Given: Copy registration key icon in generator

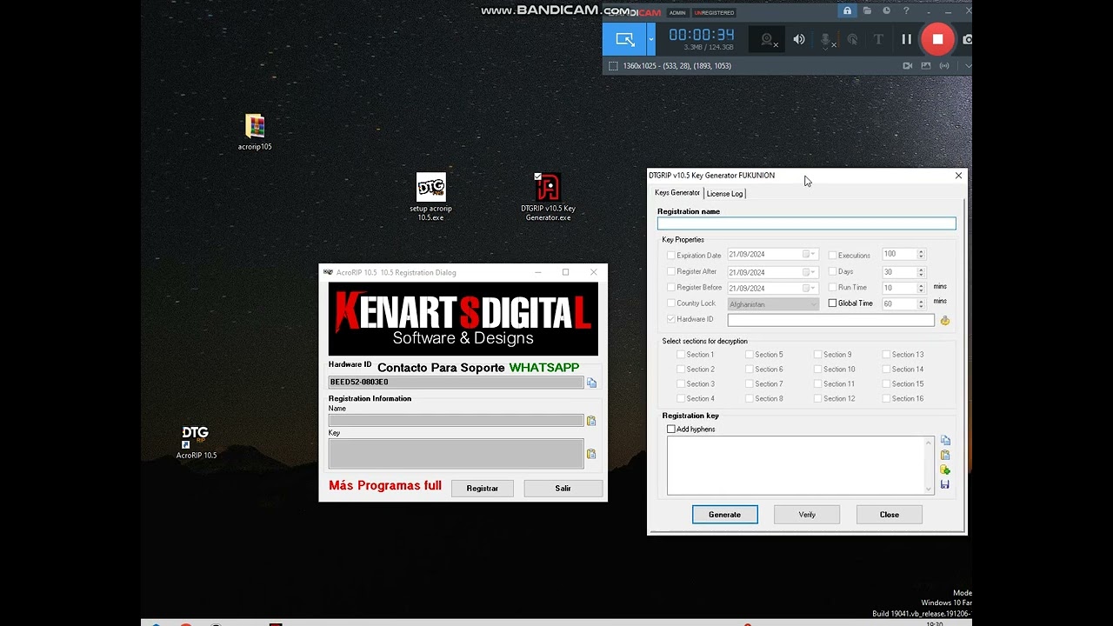Looking at the screenshot, I should pos(945,441).
